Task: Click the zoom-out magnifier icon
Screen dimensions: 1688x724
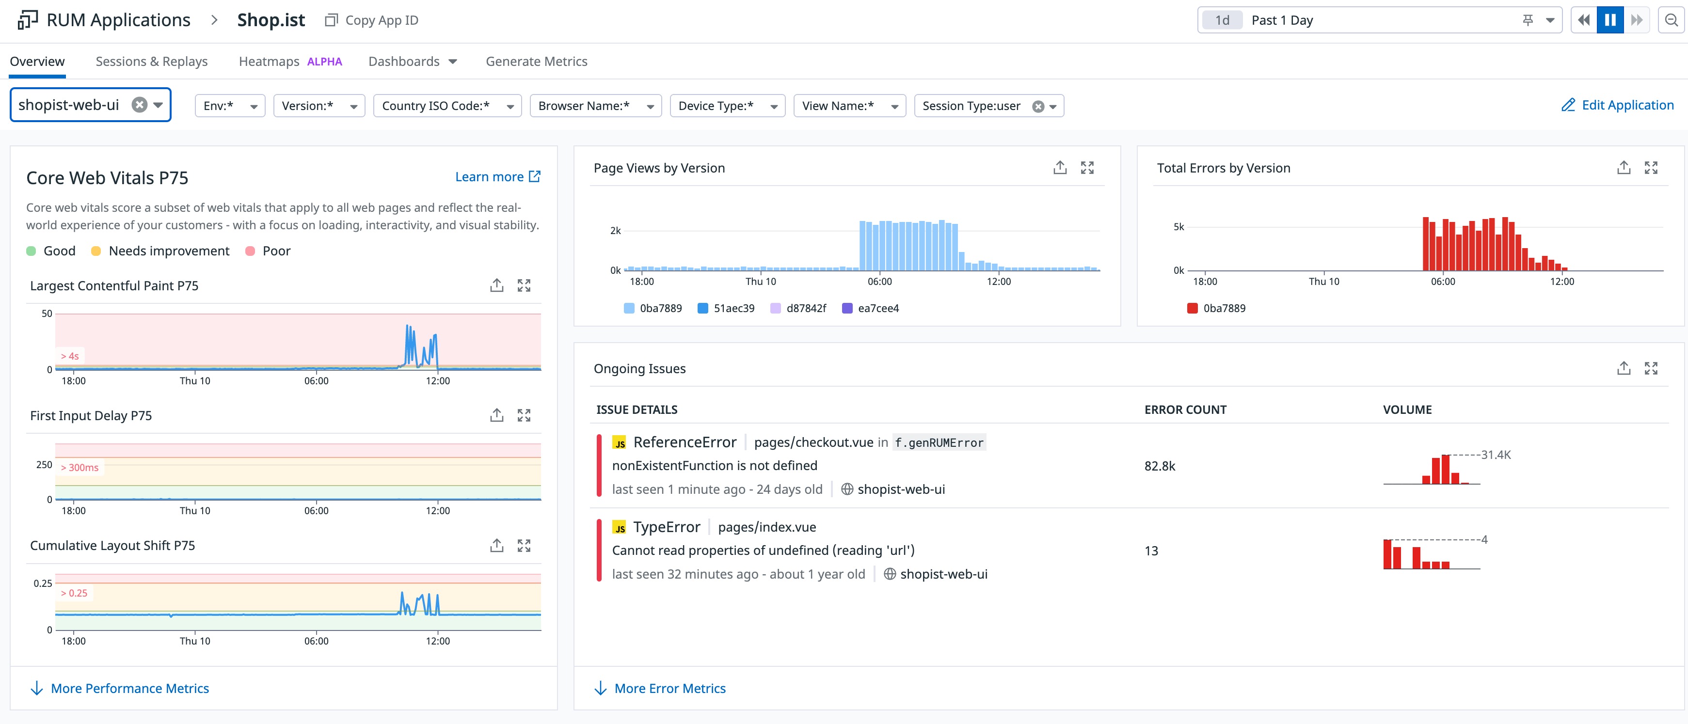Action: (x=1672, y=20)
